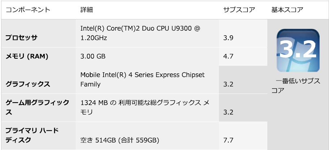Select the memory subscore 4.7
Image resolution: width=329 pixels, height=150 pixels.
click(x=228, y=56)
